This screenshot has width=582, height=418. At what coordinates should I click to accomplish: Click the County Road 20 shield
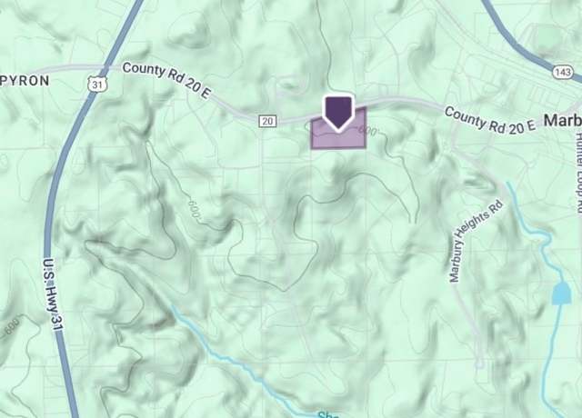point(267,121)
